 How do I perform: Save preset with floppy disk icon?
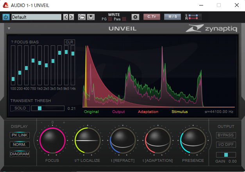click(x=91, y=17)
